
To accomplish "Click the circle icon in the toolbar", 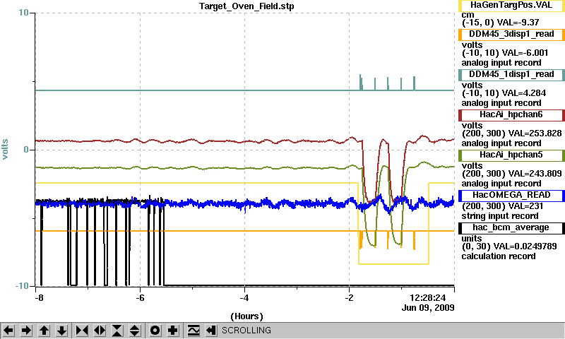I will coord(155,331).
